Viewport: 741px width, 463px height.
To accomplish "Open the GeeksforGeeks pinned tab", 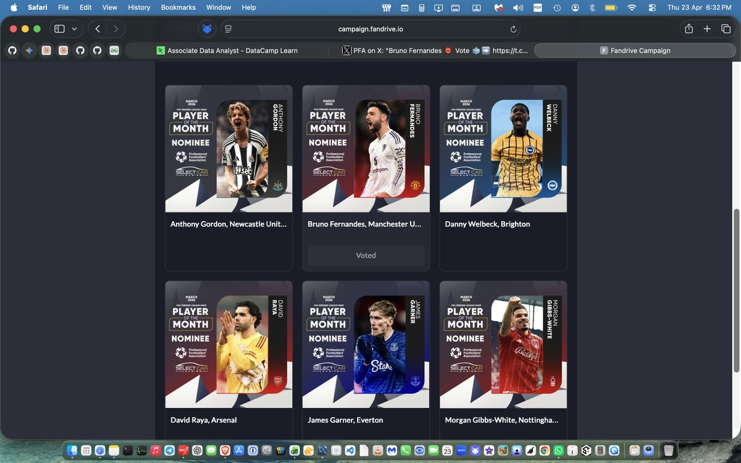I will (114, 51).
